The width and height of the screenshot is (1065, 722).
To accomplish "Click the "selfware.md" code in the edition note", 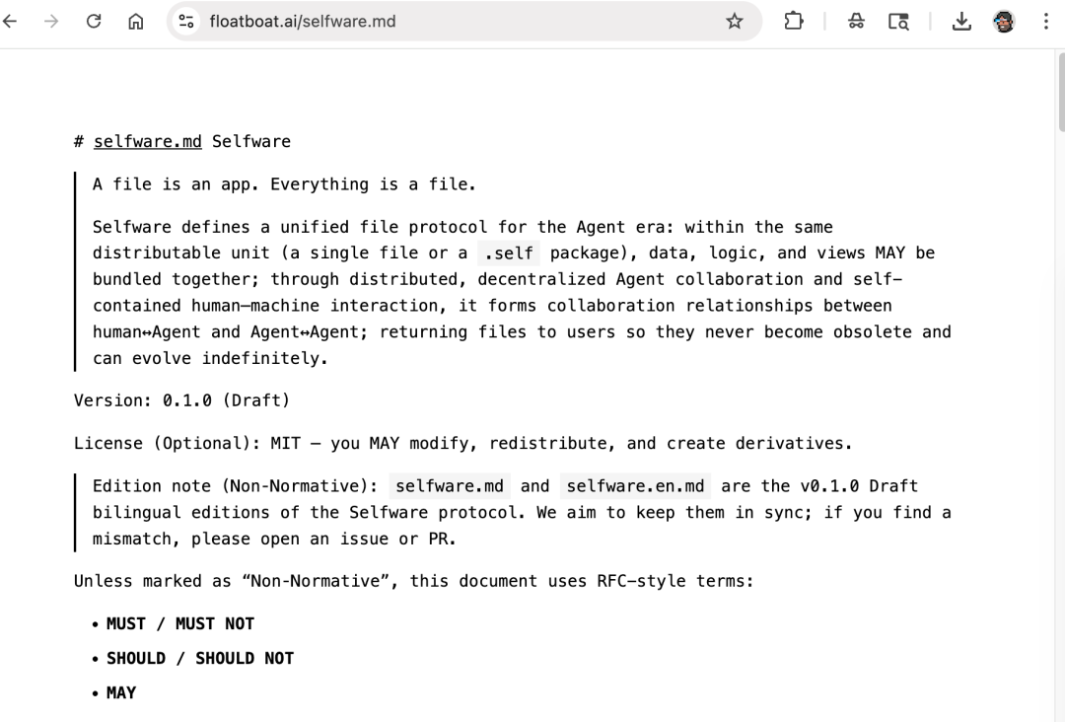I will 450,486.
